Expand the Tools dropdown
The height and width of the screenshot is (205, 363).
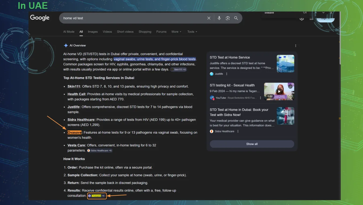point(192,32)
